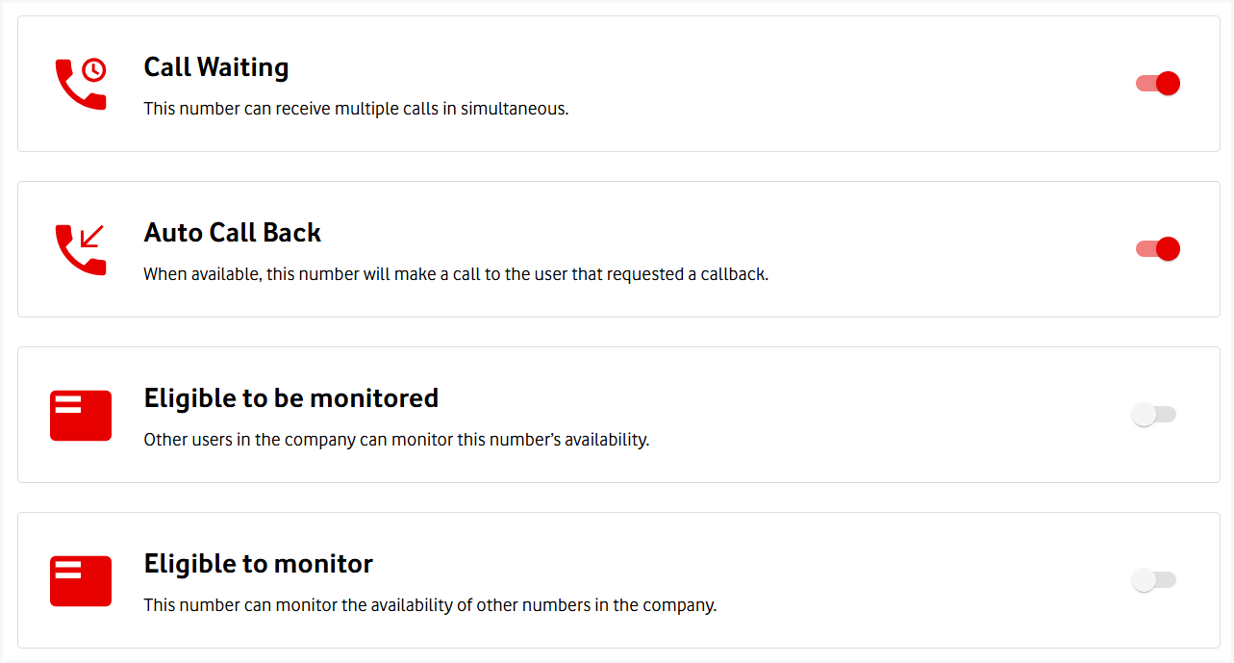The image size is (1234, 663).
Task: Click the 'receive multiple calls in simultaneous' description
Action: (356, 109)
